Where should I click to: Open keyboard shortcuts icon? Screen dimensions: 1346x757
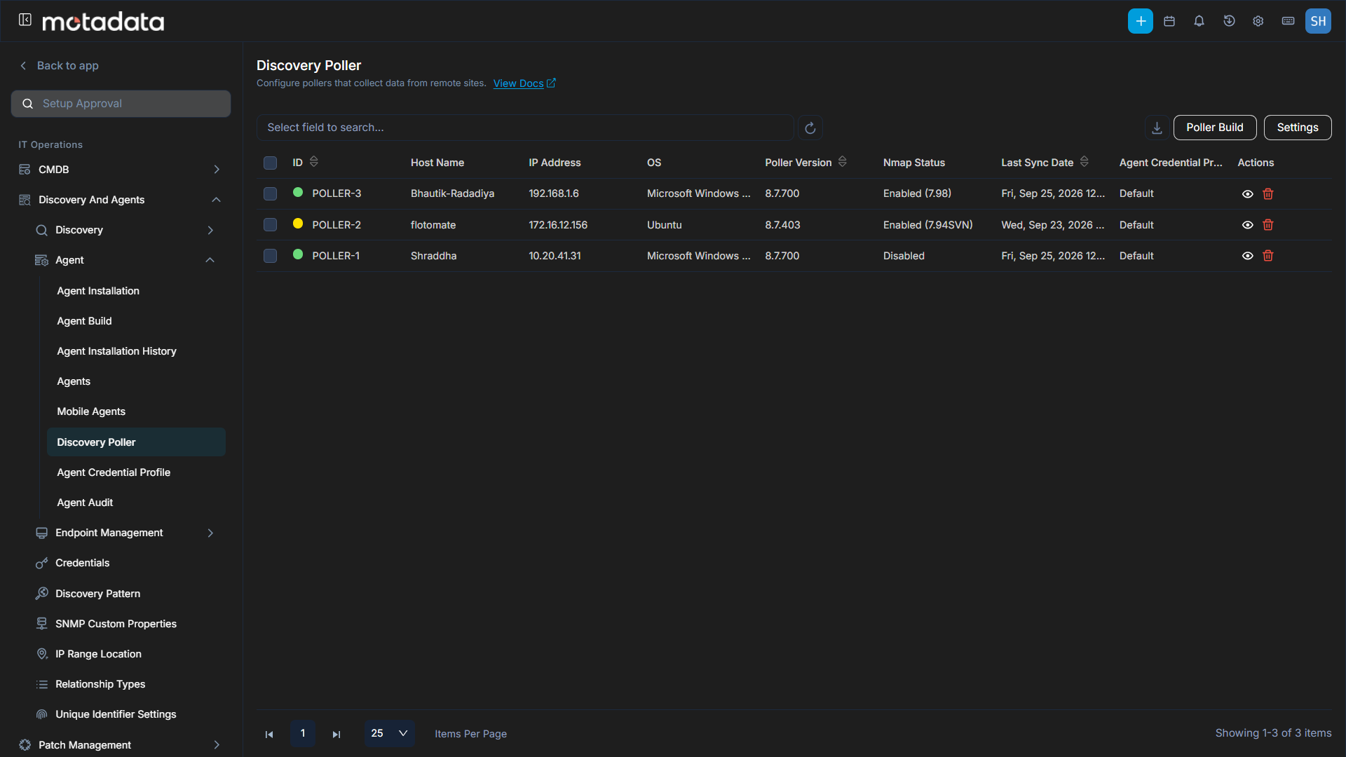[1288, 21]
